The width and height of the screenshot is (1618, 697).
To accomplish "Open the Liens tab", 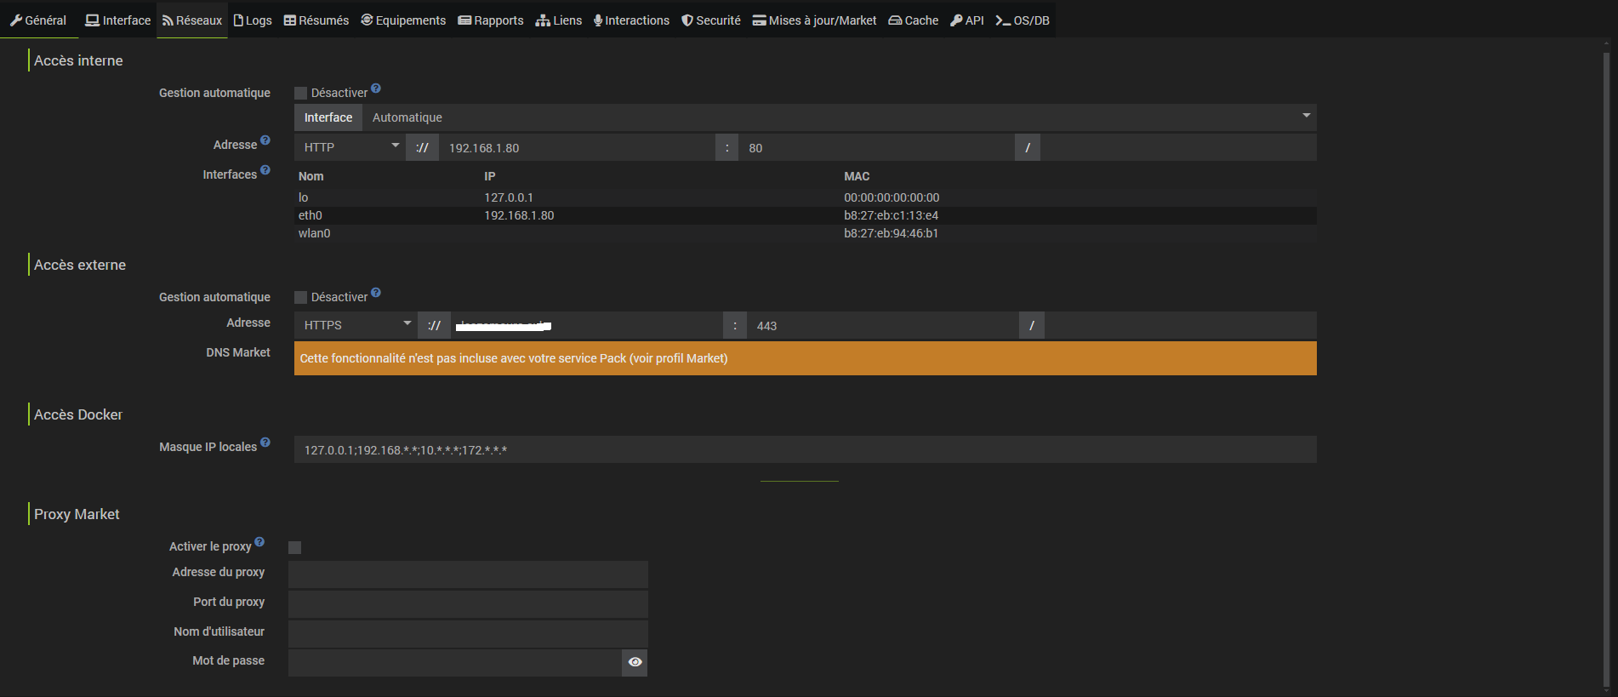I will point(559,20).
